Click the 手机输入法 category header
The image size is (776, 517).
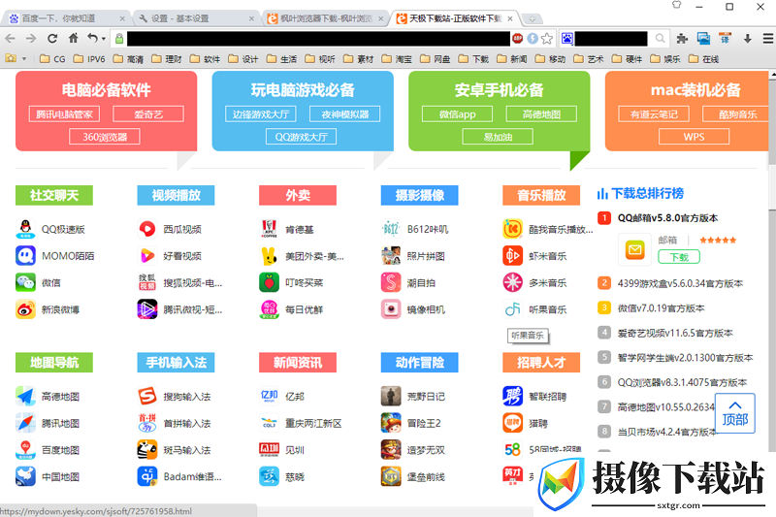176,363
